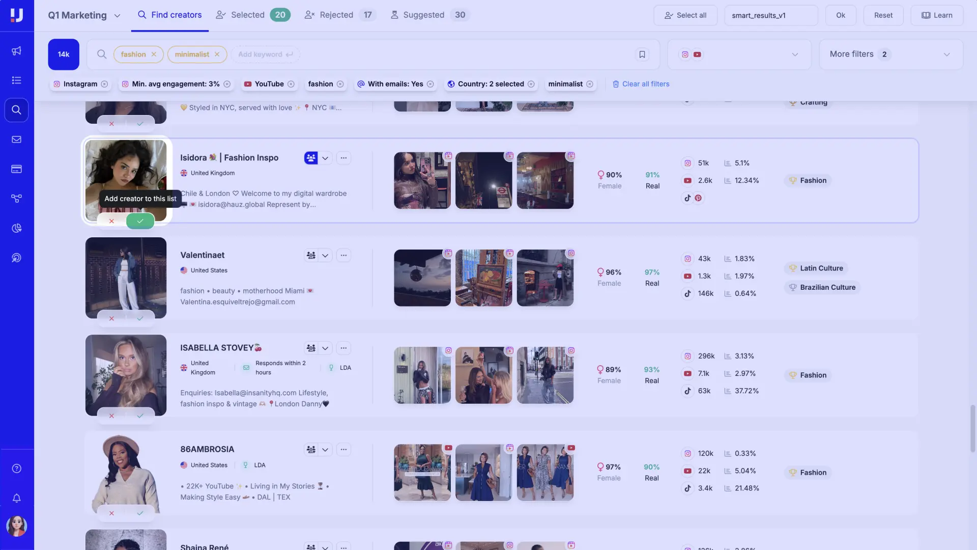
Task: Click the lookalike audience icon for Isidora
Action: coord(311,158)
